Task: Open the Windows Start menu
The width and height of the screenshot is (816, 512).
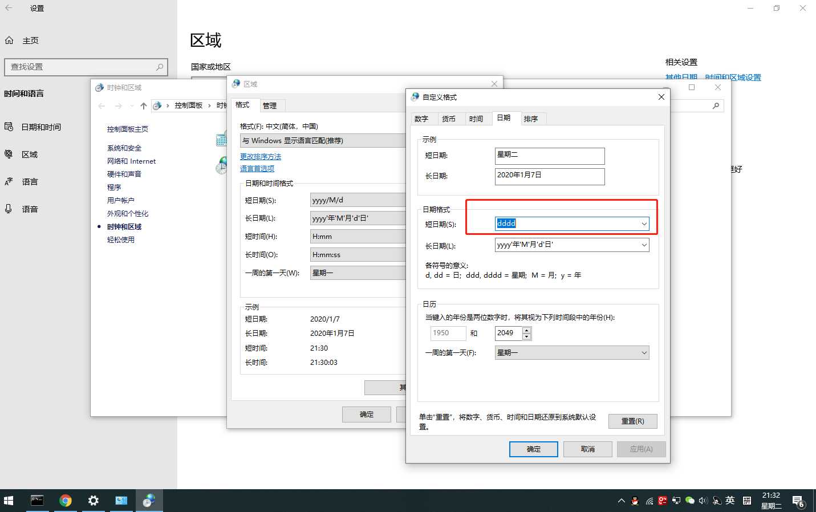Action: (x=9, y=501)
